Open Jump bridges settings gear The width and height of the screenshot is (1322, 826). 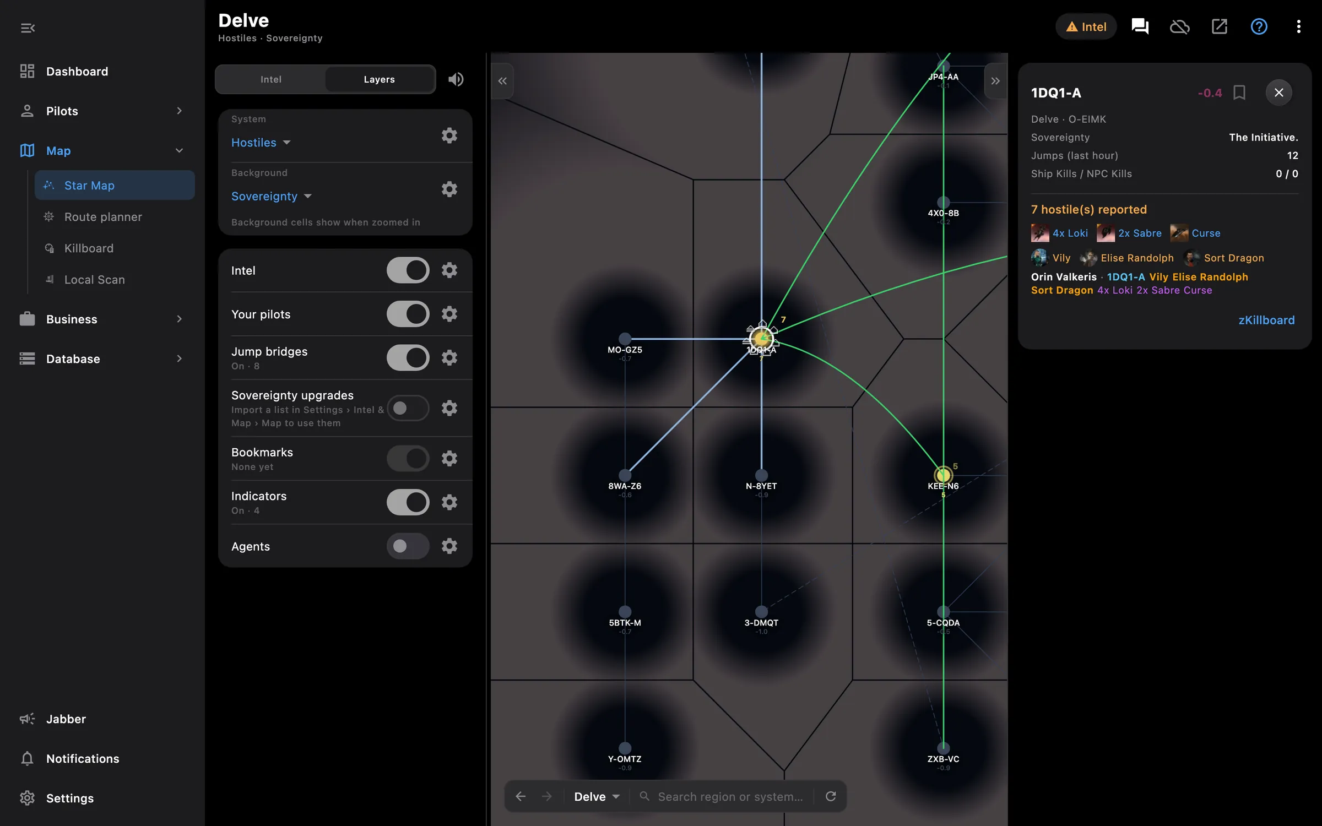coord(449,358)
